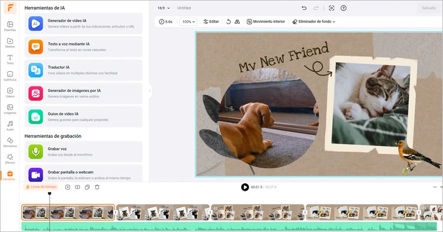Collapse the left tools panel
This screenshot has height=232, width=443.
point(150,91)
